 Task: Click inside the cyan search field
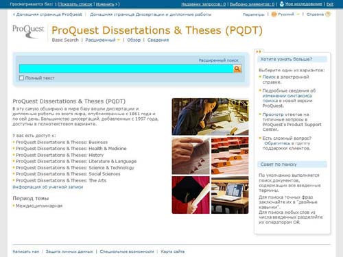pyautogui.click(x=126, y=69)
